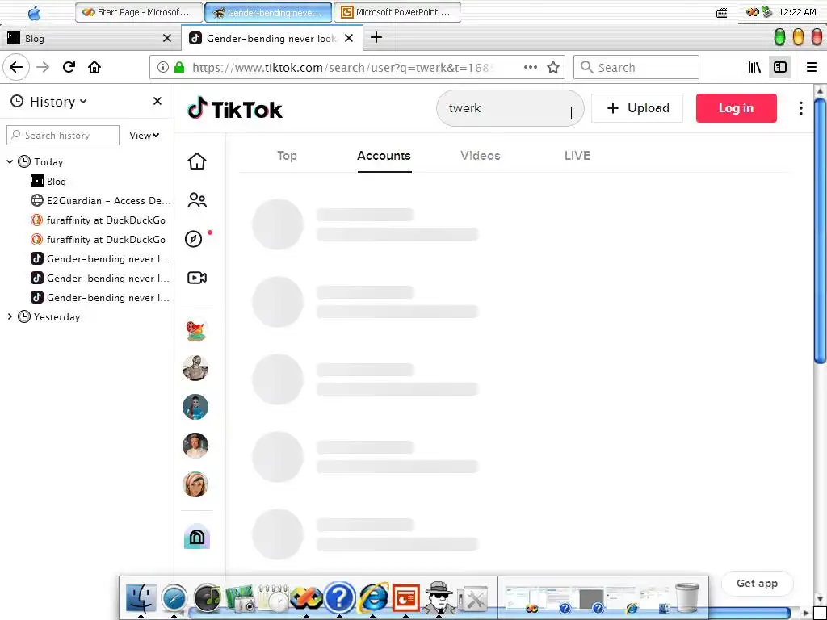Open PowerPoint icon in the dock
The image size is (827, 620).
(405, 599)
